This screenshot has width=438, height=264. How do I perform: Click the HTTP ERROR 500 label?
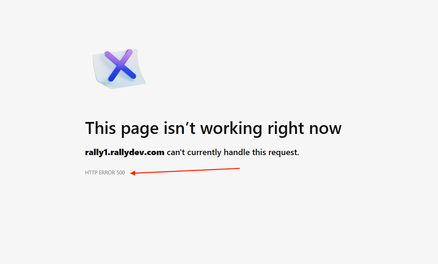click(105, 173)
